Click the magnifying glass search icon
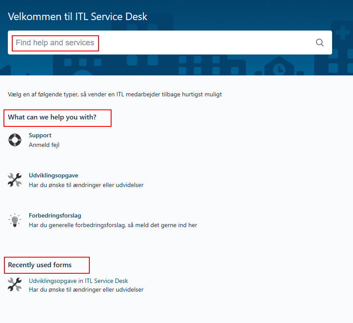Viewport: 353px width, 323px height. (x=319, y=43)
